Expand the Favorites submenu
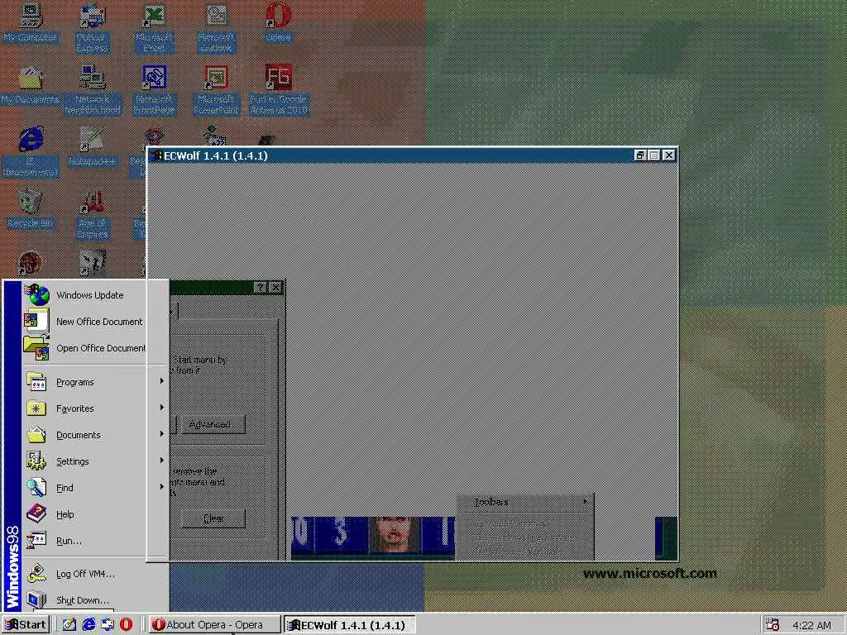This screenshot has height=635, width=847. click(x=96, y=408)
